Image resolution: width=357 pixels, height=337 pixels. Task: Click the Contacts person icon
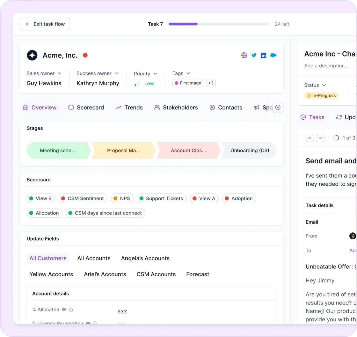click(212, 108)
